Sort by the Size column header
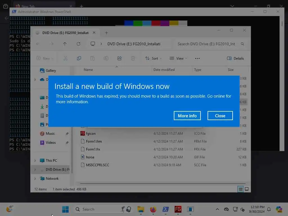 click(231, 70)
